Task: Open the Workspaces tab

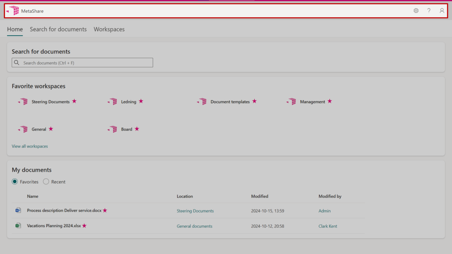Action: (109, 29)
